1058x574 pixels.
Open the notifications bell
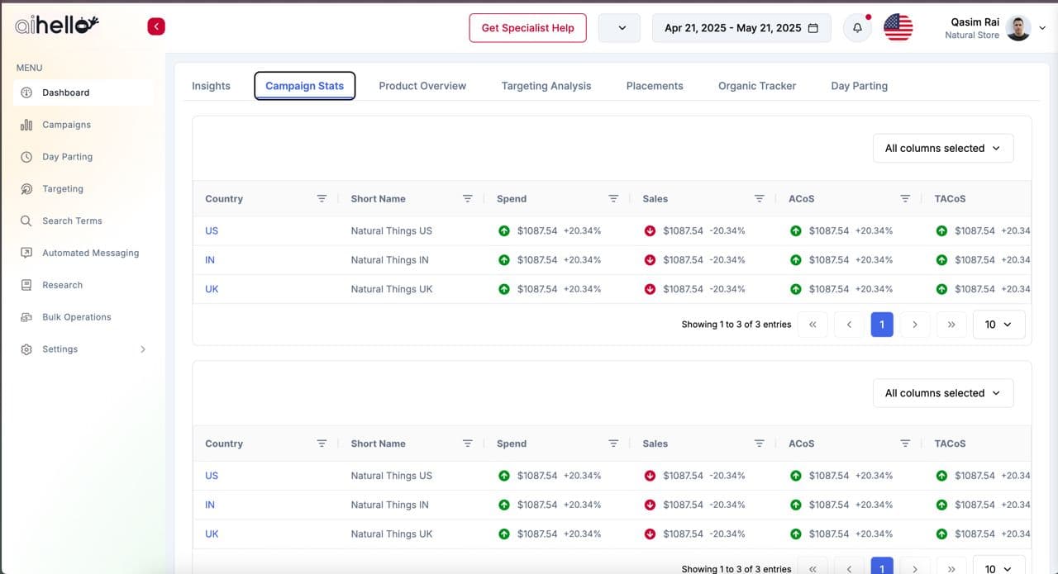click(x=857, y=28)
